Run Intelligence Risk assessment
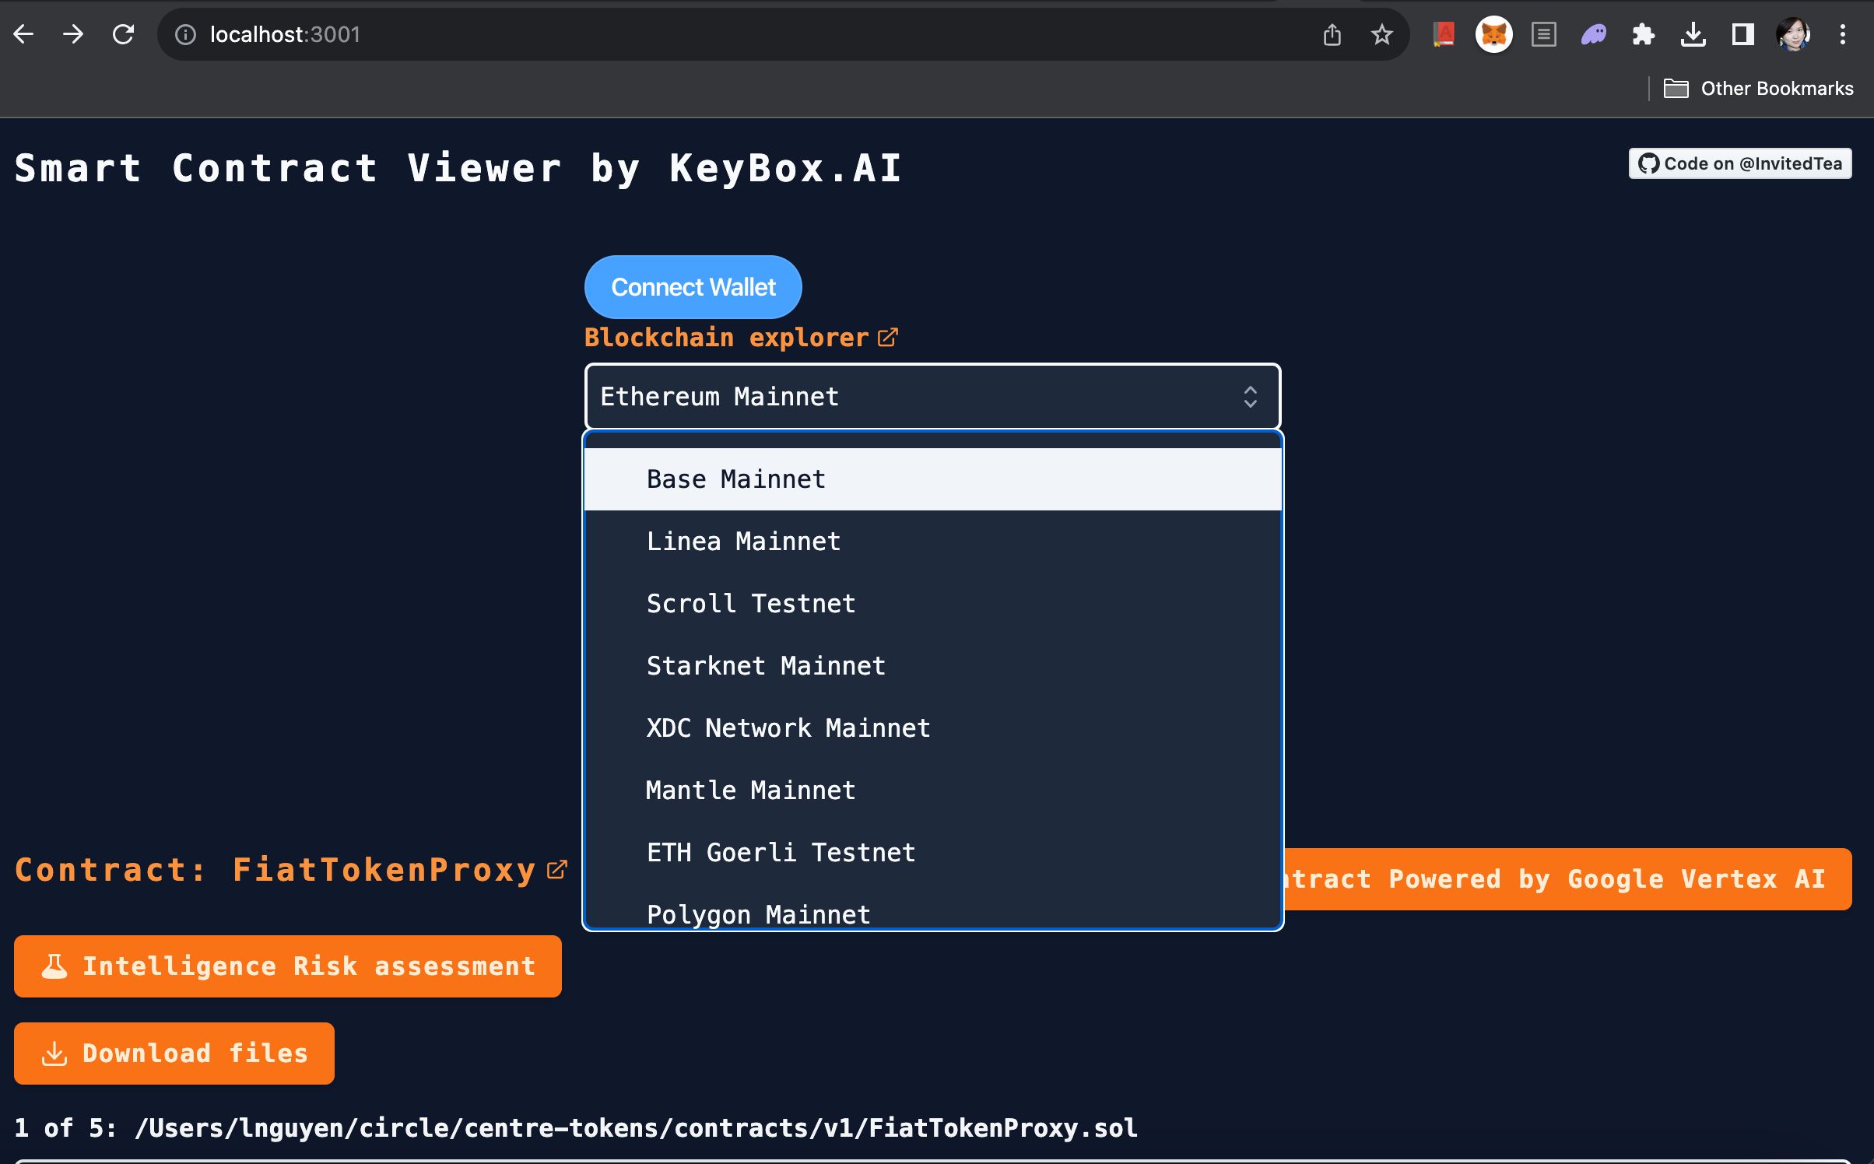This screenshot has height=1164, width=1874. (288, 966)
